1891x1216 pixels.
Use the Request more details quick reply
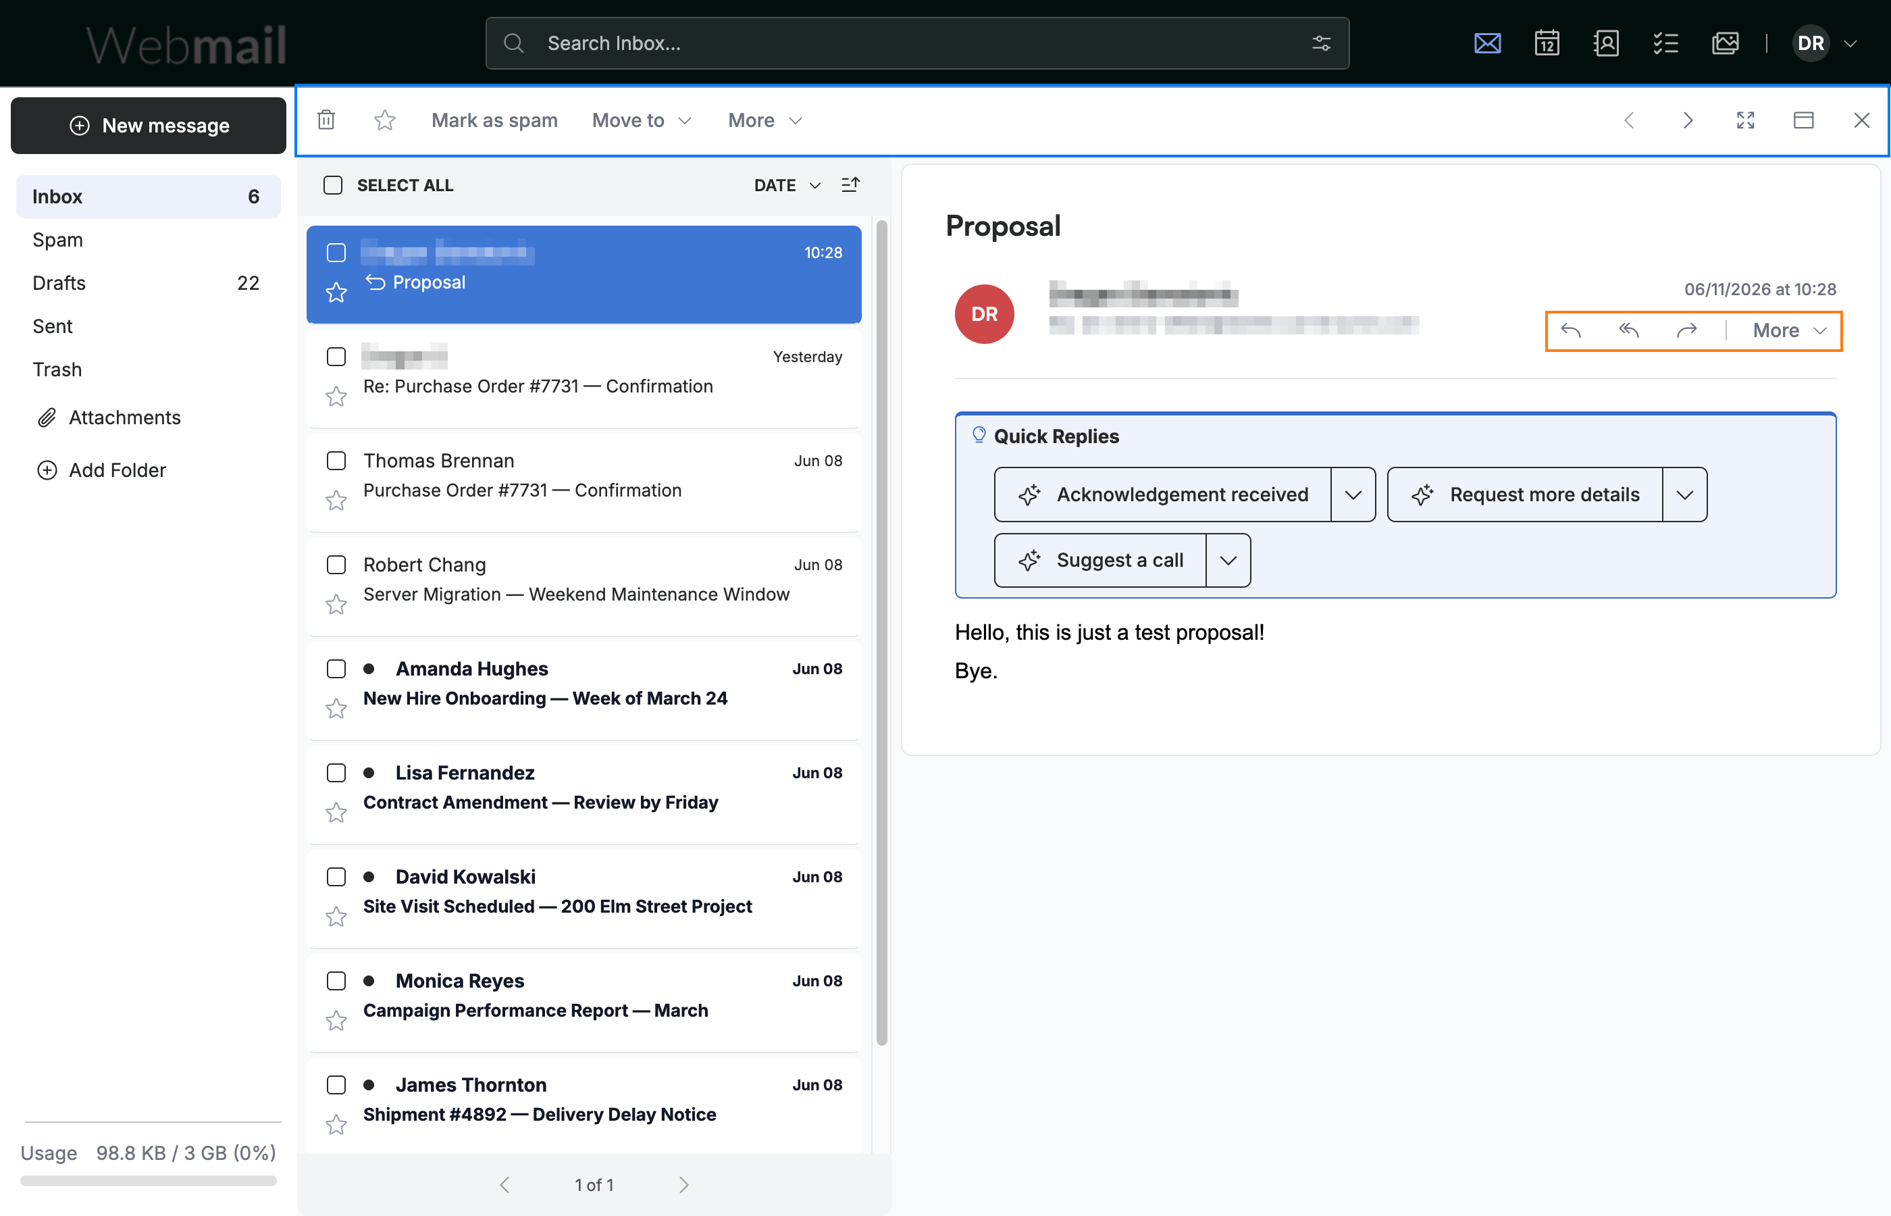(x=1524, y=495)
